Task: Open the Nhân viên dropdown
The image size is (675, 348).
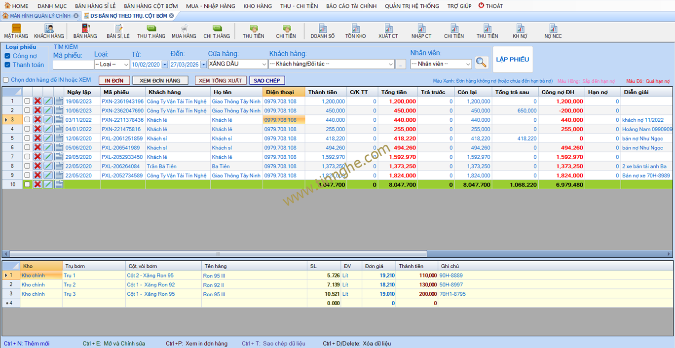Action: 468,64
